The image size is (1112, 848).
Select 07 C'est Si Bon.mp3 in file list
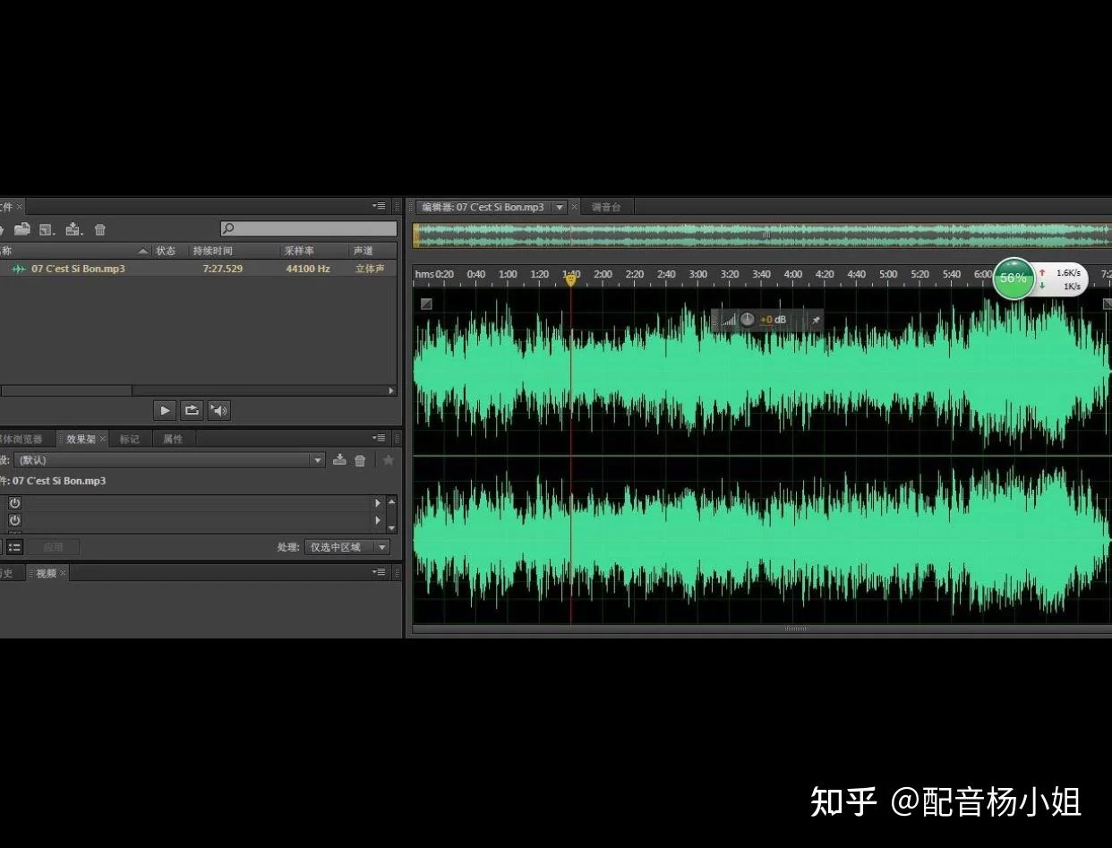[x=78, y=269]
